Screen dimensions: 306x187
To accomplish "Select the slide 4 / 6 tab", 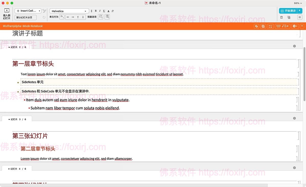I will click(17, 169).
